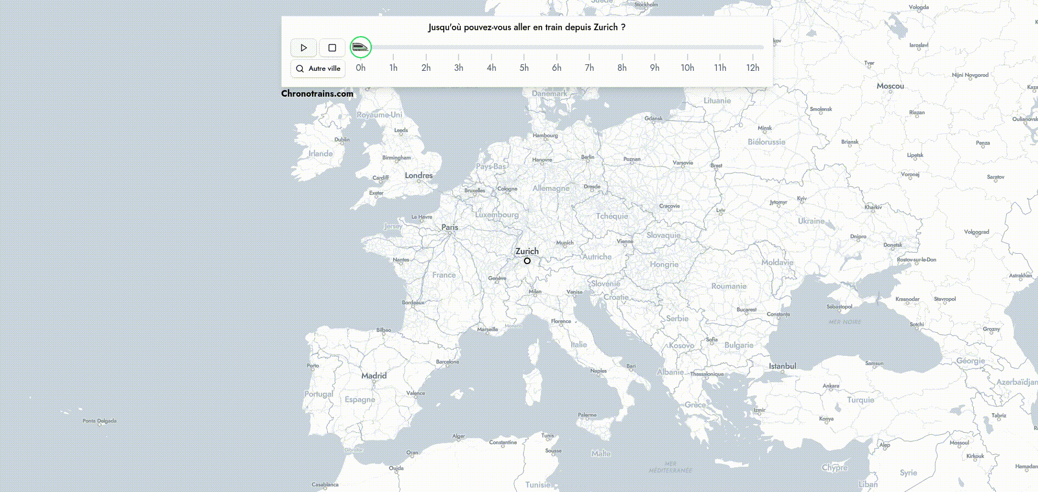Select the Zurich origin circle marker

(527, 261)
